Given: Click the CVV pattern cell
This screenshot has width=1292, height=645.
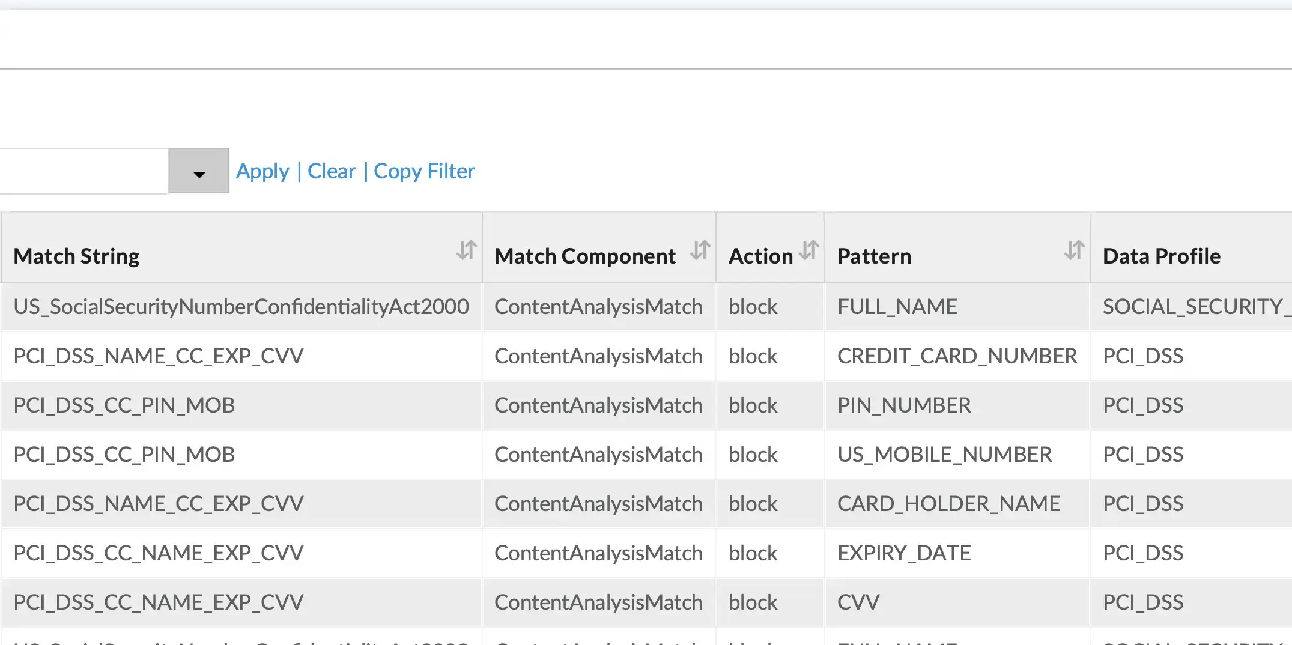Looking at the screenshot, I should pyautogui.click(x=858, y=602).
